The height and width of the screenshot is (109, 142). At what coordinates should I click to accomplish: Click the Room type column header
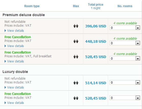tap(32, 6)
